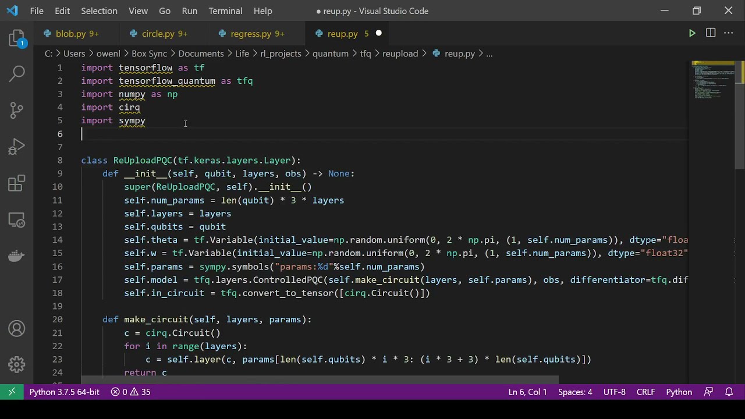Viewport: 745px width, 419px height.
Task: Click the VS Code logo in the title bar
Action: [x=12, y=10]
